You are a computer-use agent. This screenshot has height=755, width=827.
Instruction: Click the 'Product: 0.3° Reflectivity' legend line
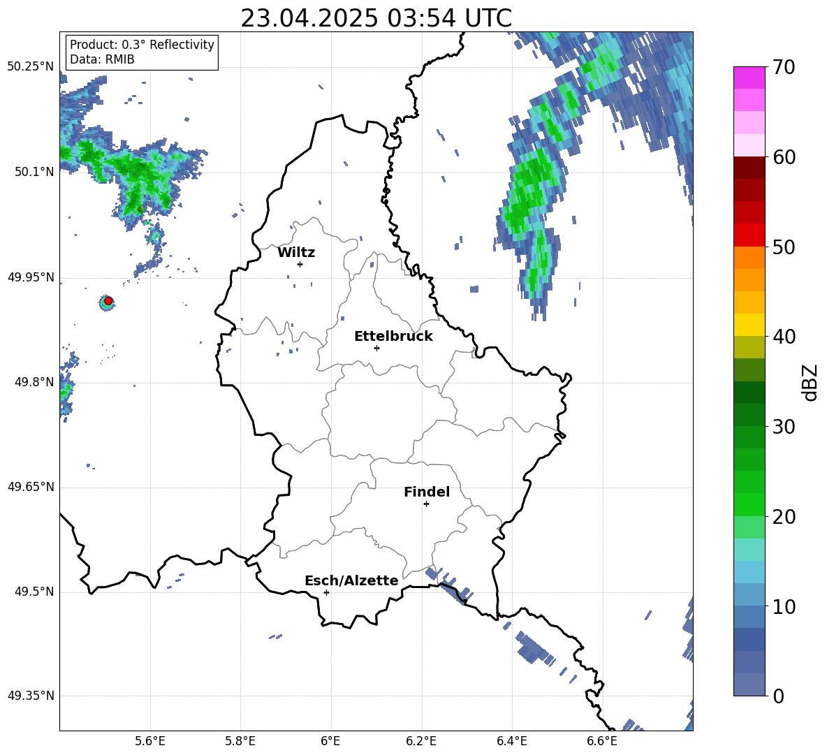[x=142, y=44]
